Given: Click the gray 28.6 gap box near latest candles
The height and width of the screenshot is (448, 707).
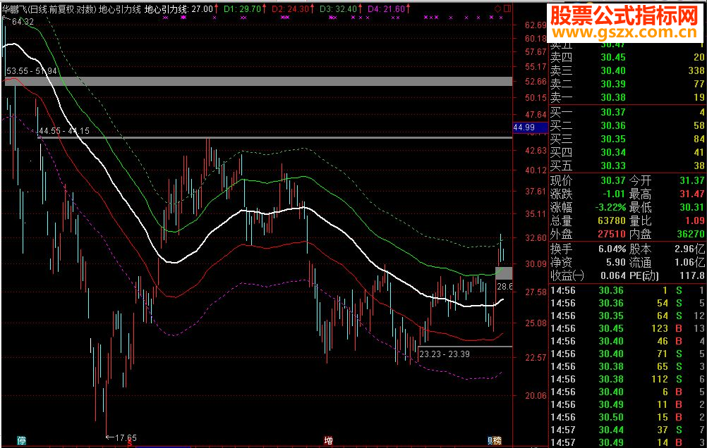Looking at the screenshot, I should [x=504, y=273].
